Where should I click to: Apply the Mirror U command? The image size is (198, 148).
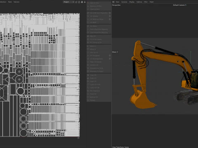[93, 46]
